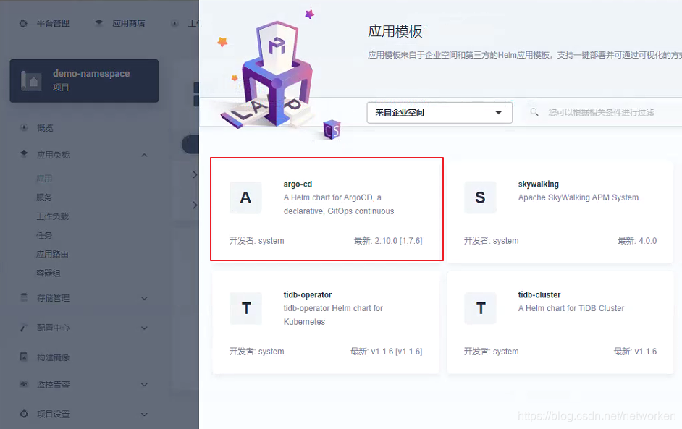
Task: Open 应用商店 via its top bar icon
Action: [99, 22]
